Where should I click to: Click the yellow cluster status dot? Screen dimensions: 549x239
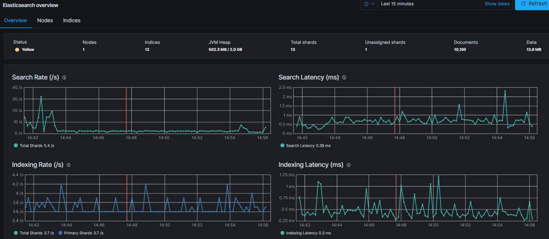[17, 50]
